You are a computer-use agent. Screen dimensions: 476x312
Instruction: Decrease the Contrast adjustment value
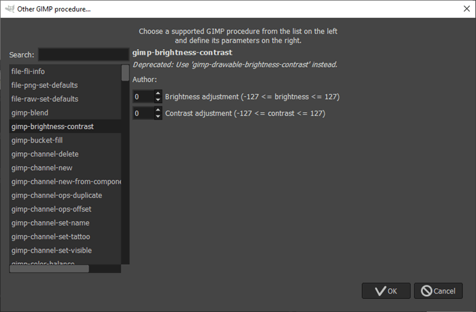(158, 116)
